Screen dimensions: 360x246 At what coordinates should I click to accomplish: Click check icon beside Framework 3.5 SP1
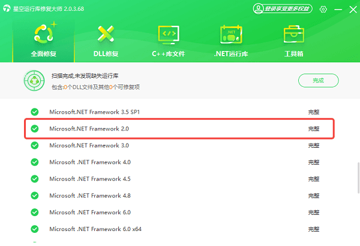pos(35,112)
